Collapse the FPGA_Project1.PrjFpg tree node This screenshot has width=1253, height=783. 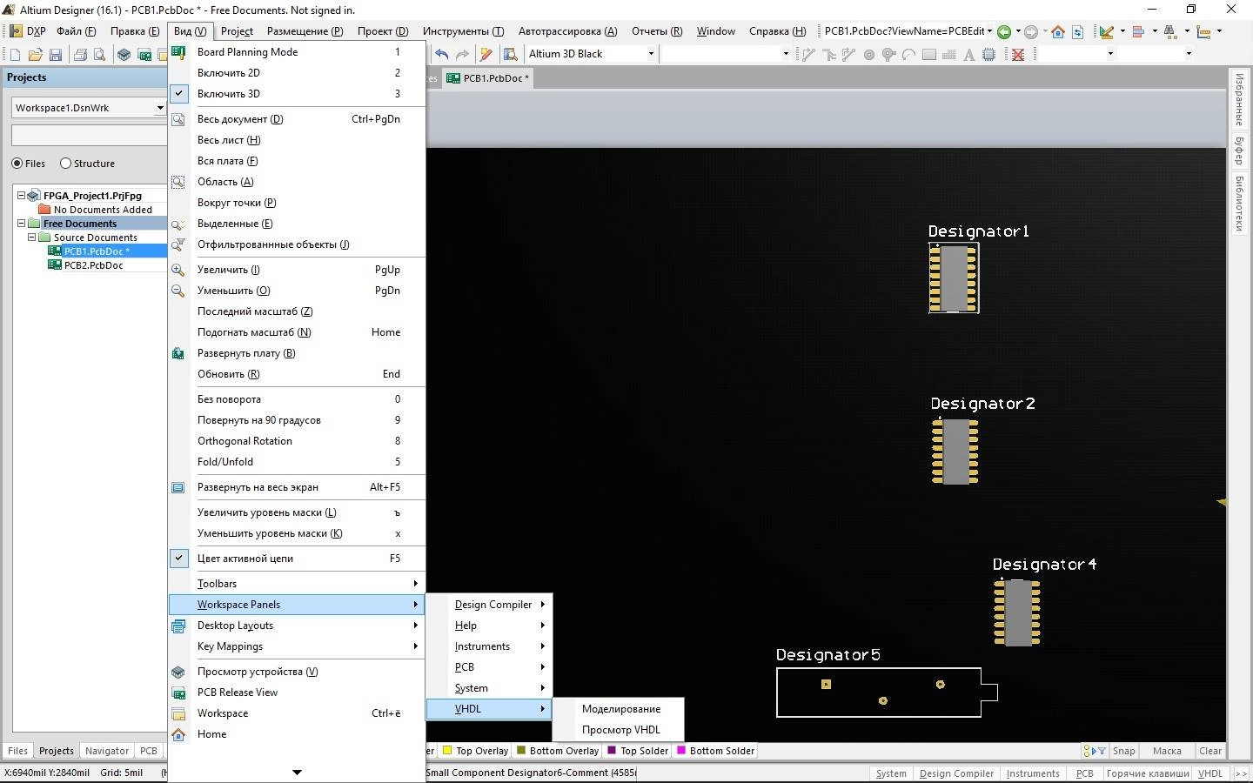pos(22,196)
